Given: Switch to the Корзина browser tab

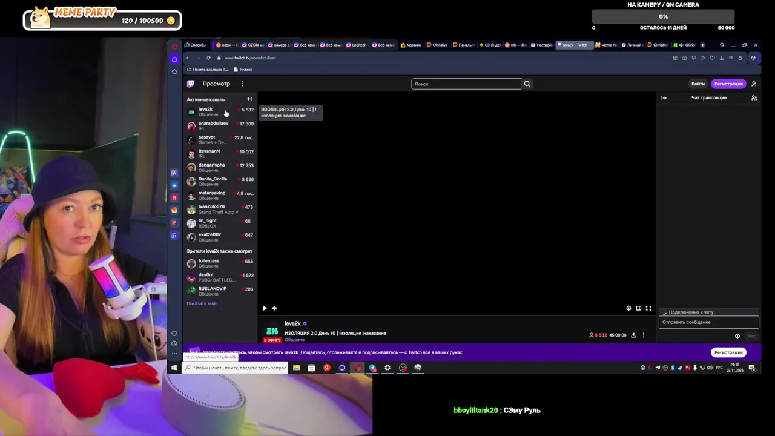Looking at the screenshot, I should click(x=411, y=45).
